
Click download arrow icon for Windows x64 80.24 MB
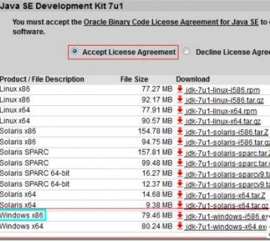180,226
